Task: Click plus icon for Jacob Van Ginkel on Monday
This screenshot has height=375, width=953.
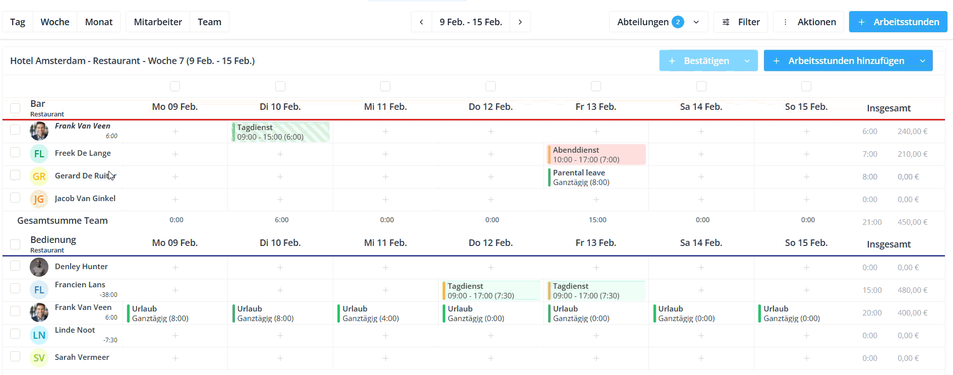Action: (x=175, y=200)
